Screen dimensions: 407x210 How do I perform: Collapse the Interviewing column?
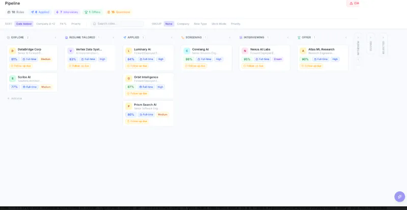click(x=288, y=38)
